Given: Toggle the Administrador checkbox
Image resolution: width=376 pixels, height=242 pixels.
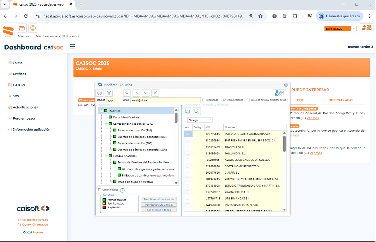Looking at the screenshot, I should tap(225, 100).
